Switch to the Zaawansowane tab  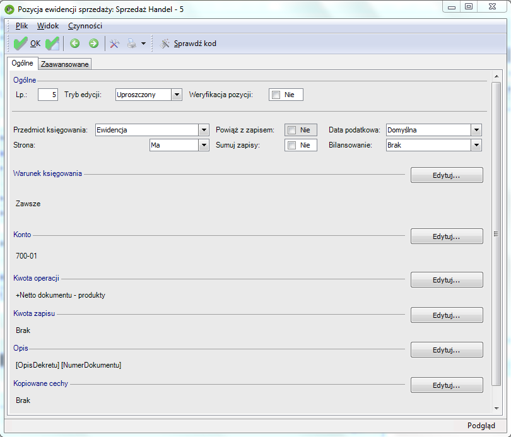pos(64,64)
